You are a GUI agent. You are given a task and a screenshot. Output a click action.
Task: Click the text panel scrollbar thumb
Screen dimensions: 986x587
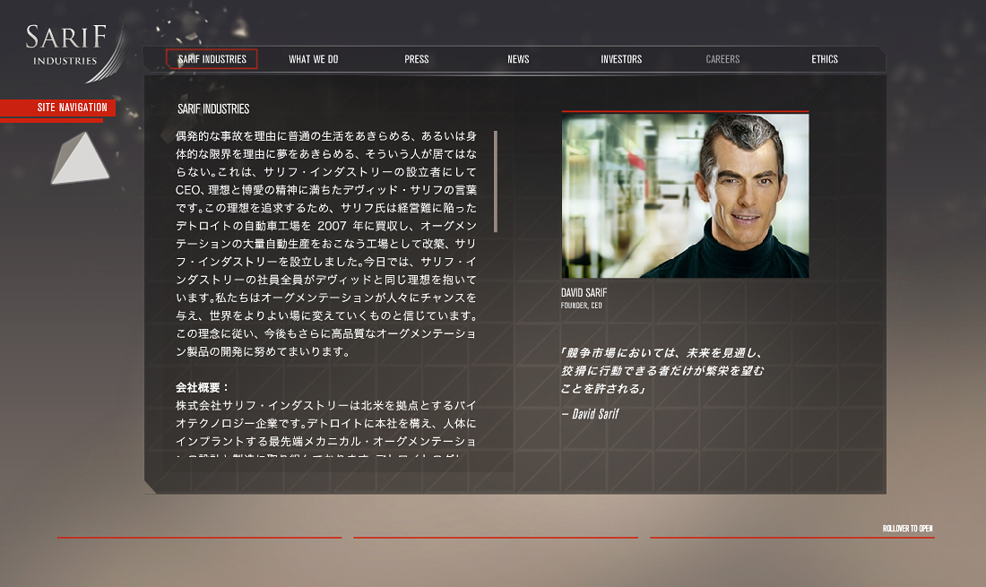[496, 182]
